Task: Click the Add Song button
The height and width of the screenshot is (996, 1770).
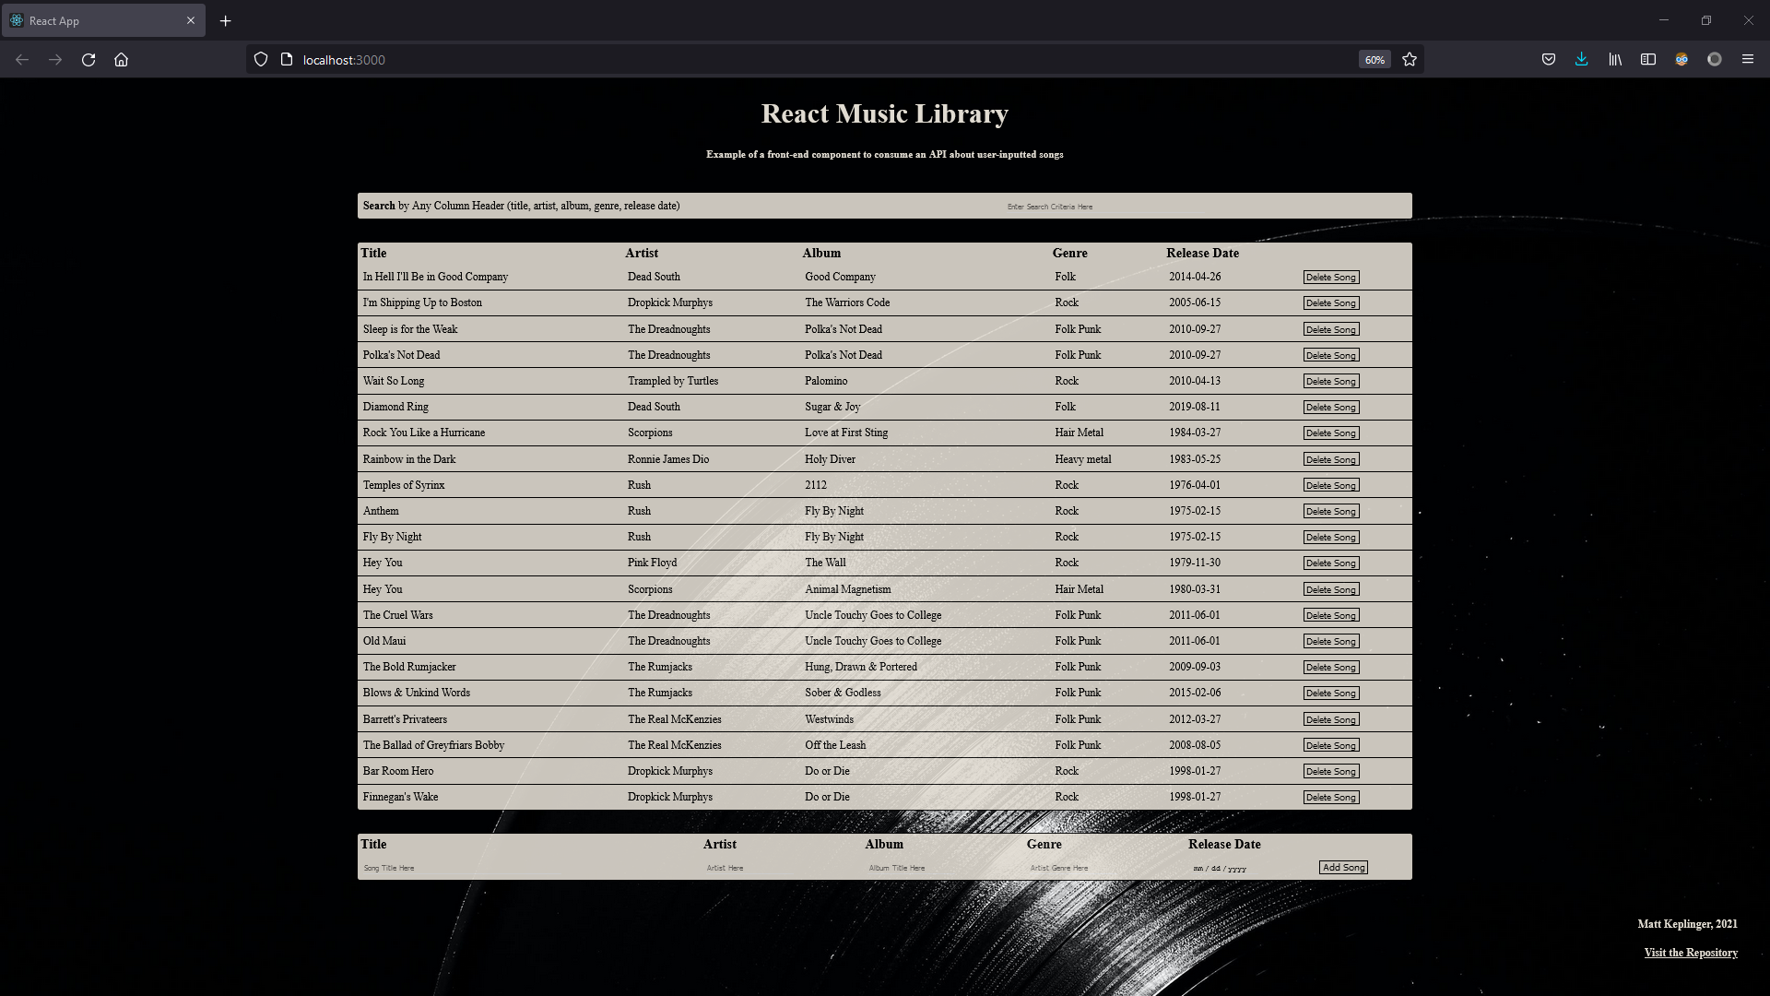Action: click(1343, 867)
